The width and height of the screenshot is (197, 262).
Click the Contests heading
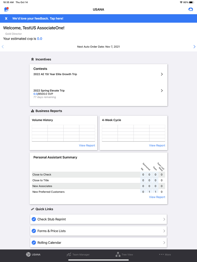[40, 69]
